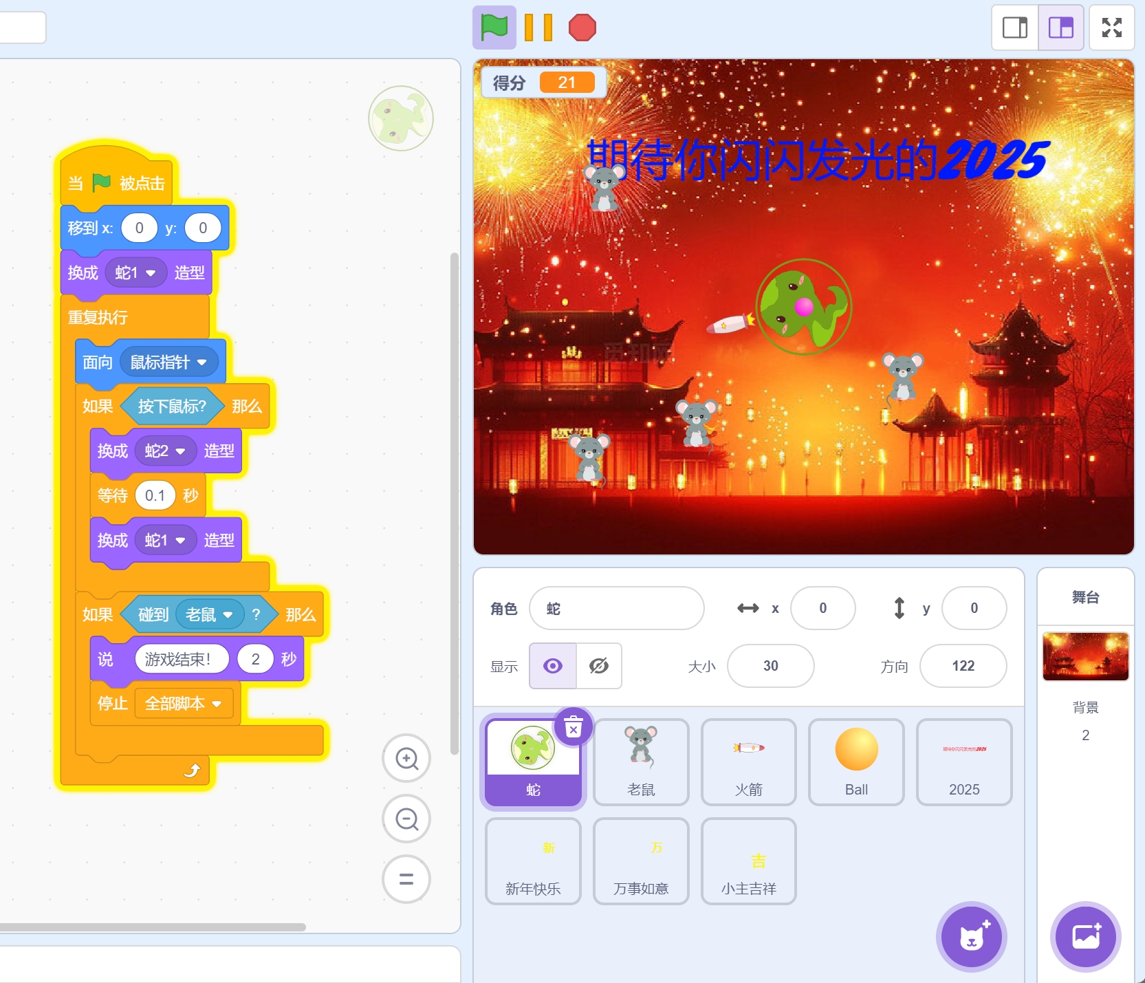
Task: Zoom in on the code workspace
Action: pos(406,759)
